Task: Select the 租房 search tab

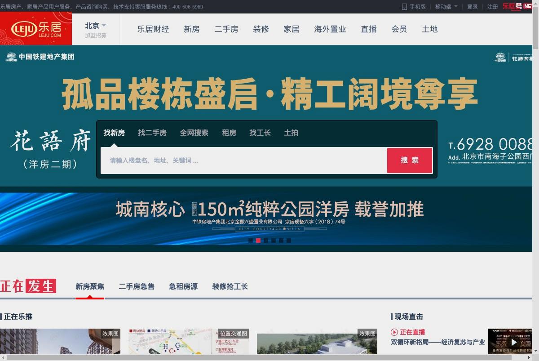Action: click(229, 133)
